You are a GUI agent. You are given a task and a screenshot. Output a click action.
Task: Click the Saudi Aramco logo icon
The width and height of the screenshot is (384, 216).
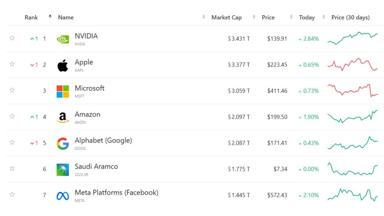tap(63, 169)
